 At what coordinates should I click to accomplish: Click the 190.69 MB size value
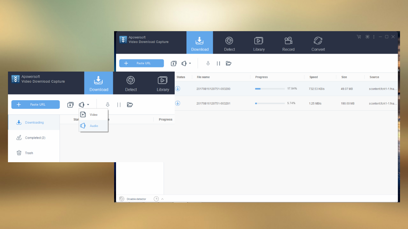tap(348, 103)
